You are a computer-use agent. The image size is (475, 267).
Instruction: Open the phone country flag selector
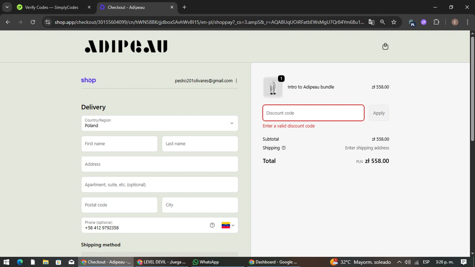click(x=228, y=225)
